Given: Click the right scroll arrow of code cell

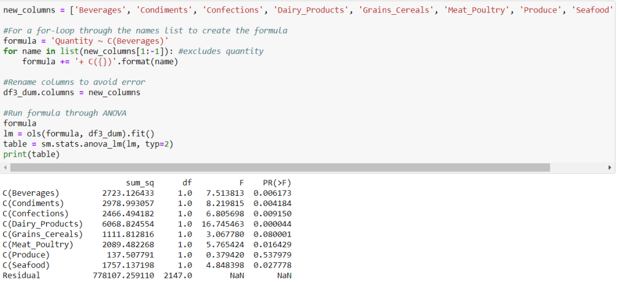Looking at the screenshot, I should coord(610,167).
